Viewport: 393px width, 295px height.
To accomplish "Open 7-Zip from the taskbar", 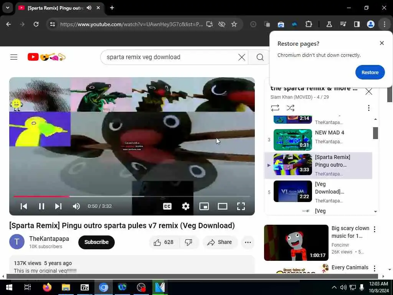I will (85, 287).
